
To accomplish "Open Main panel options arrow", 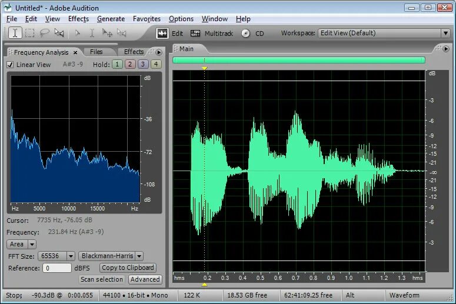I will [x=446, y=49].
